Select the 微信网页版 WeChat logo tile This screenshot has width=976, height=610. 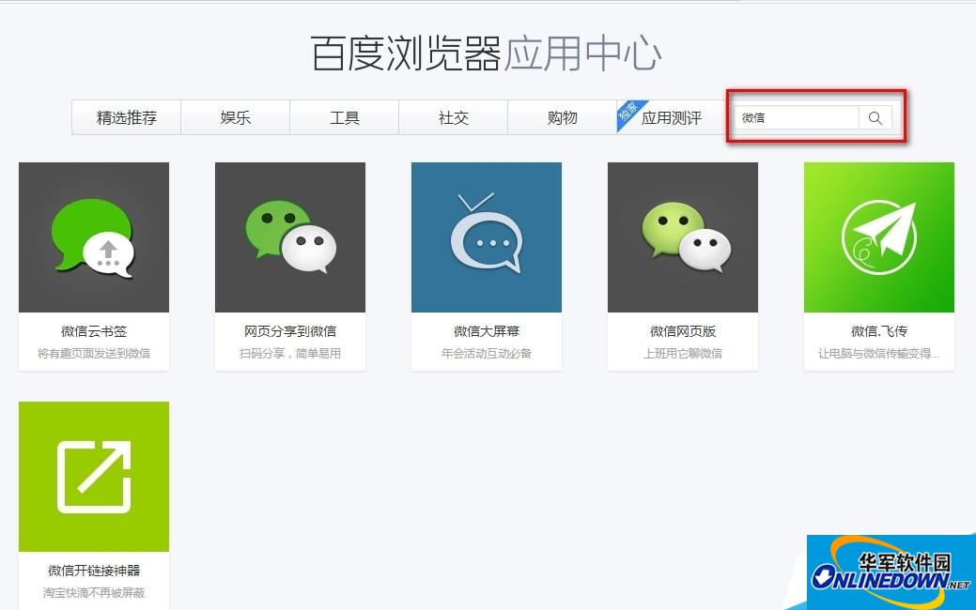(x=682, y=236)
